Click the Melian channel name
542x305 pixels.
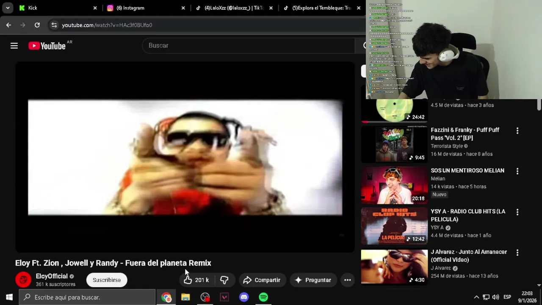coord(438,179)
